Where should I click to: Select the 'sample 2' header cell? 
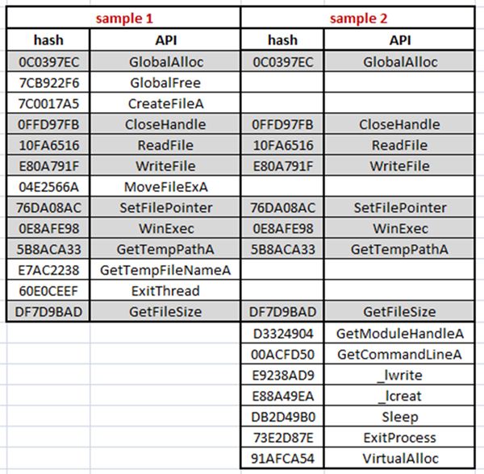[360, 18]
